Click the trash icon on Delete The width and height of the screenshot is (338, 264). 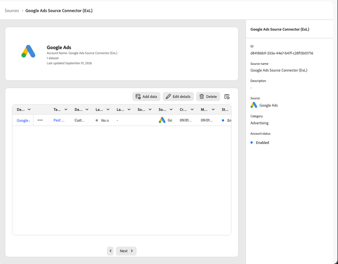tap(201, 97)
